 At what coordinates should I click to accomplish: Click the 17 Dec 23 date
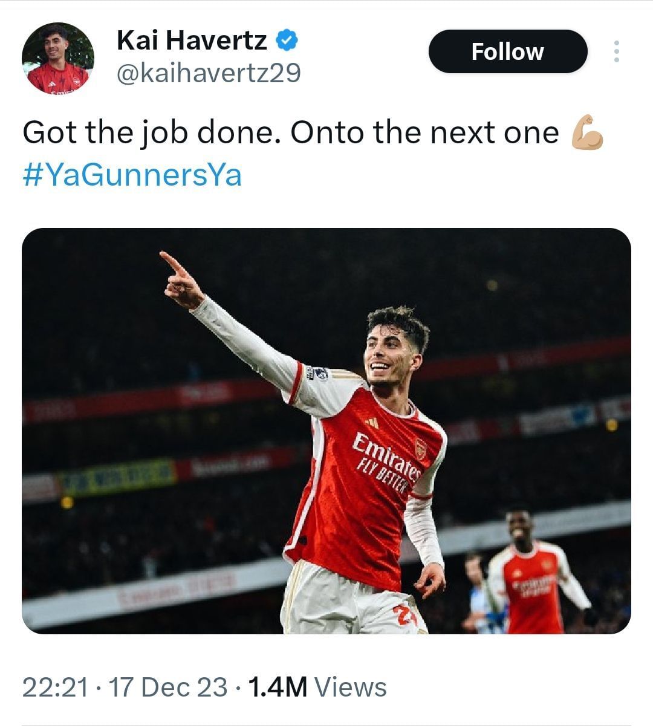click(x=167, y=687)
